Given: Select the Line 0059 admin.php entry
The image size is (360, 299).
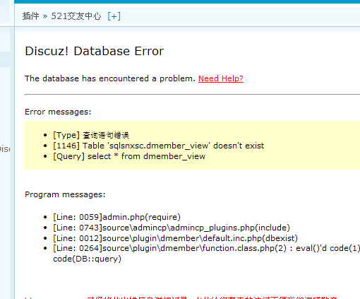Looking at the screenshot, I should [x=116, y=217].
